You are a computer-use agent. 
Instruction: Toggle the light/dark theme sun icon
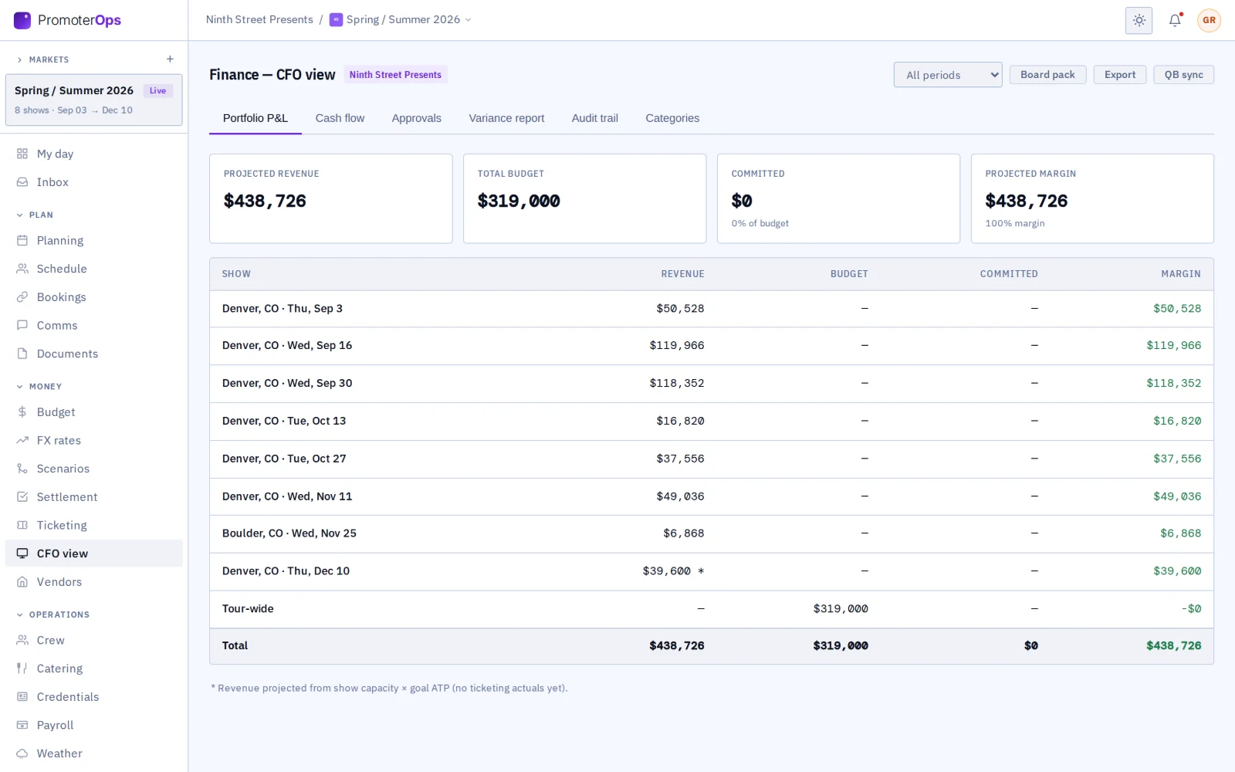(x=1139, y=20)
